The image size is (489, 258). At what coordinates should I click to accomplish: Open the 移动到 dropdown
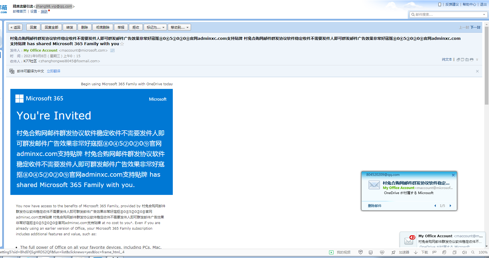coord(179,27)
